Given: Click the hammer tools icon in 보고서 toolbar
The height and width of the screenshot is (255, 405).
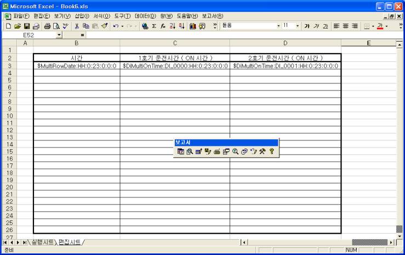Looking at the screenshot, I should (x=263, y=151).
